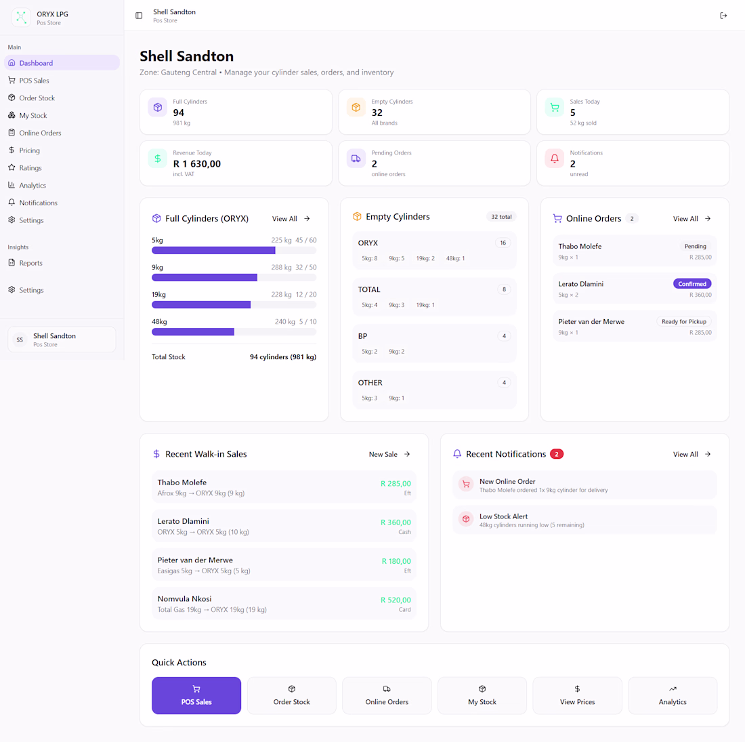Select the ORYX empty cylinders card
The image size is (745, 742).
tap(434, 251)
